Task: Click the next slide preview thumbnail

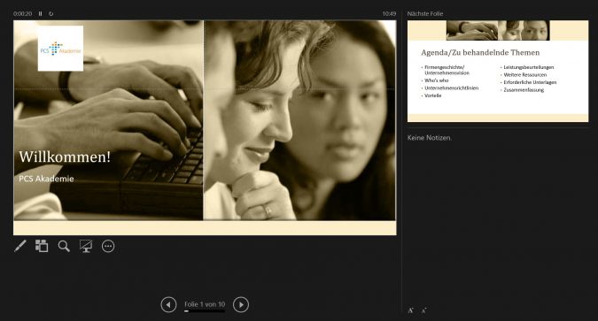Action: [x=498, y=72]
